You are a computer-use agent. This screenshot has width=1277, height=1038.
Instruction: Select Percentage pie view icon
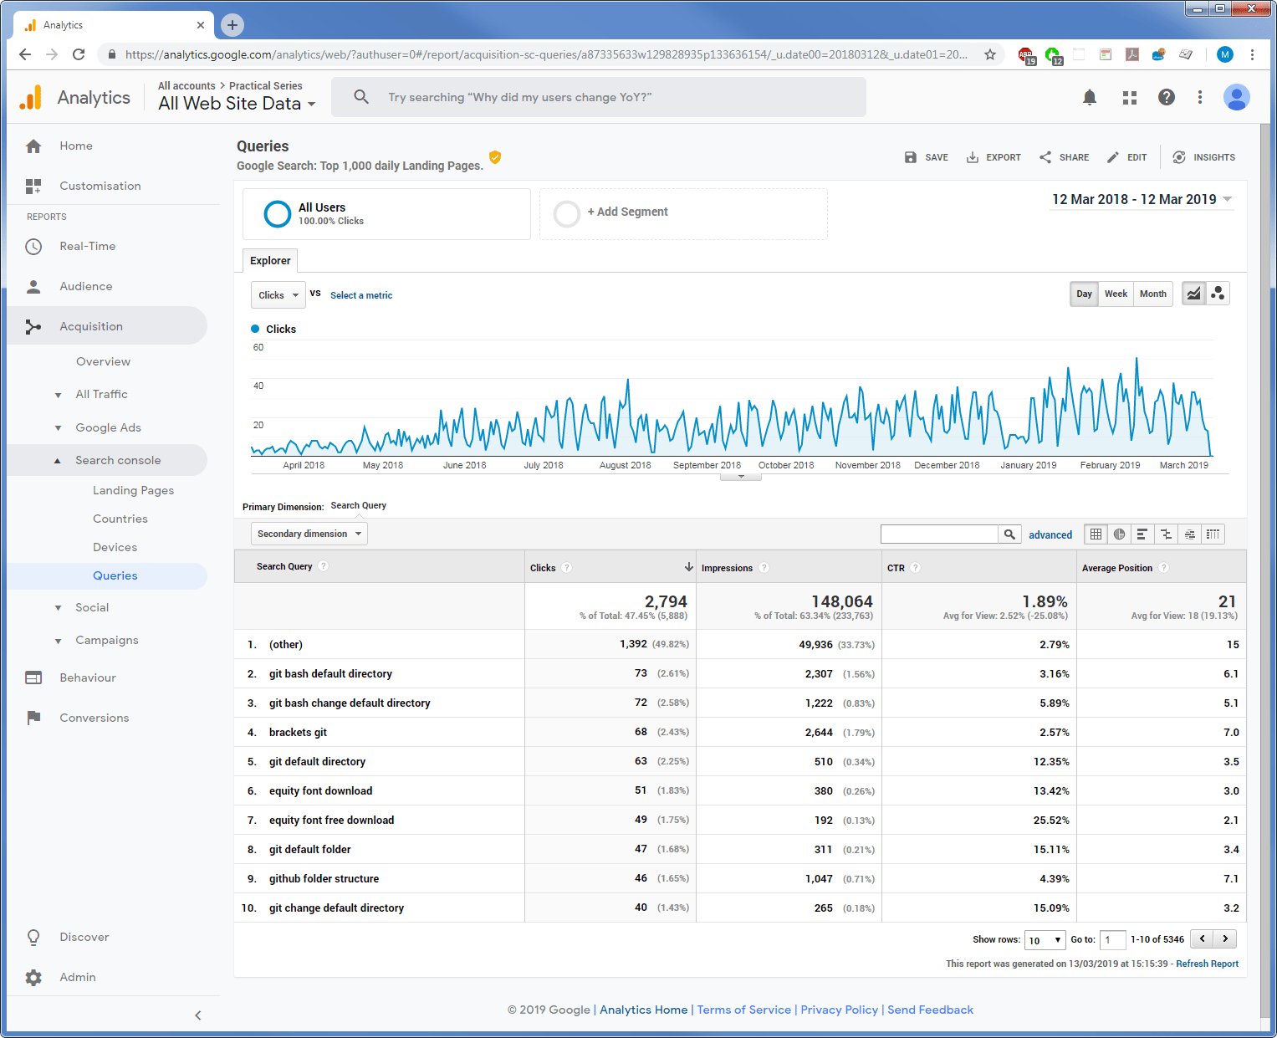pyautogui.click(x=1119, y=534)
